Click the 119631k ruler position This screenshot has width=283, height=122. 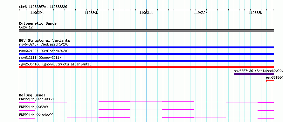pos(146,13)
